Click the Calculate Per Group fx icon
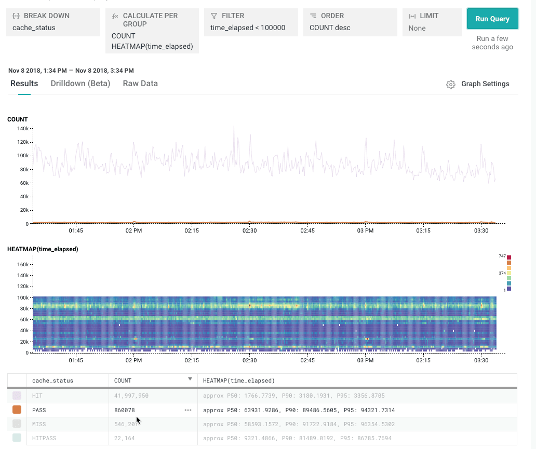This screenshot has height=449, width=536. (115, 16)
